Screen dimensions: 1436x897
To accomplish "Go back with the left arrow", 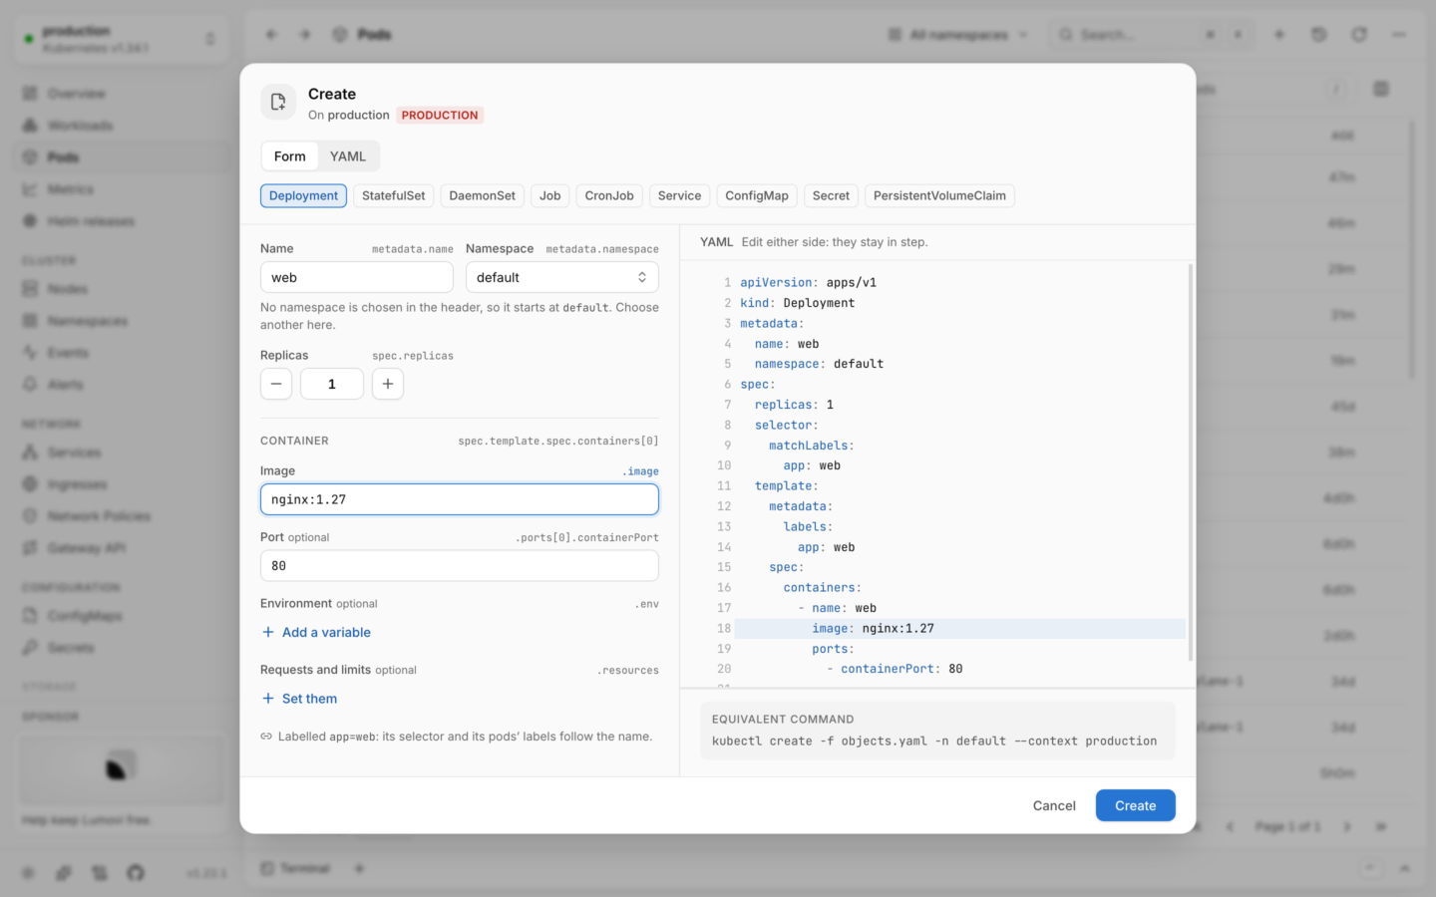I will [x=271, y=35].
